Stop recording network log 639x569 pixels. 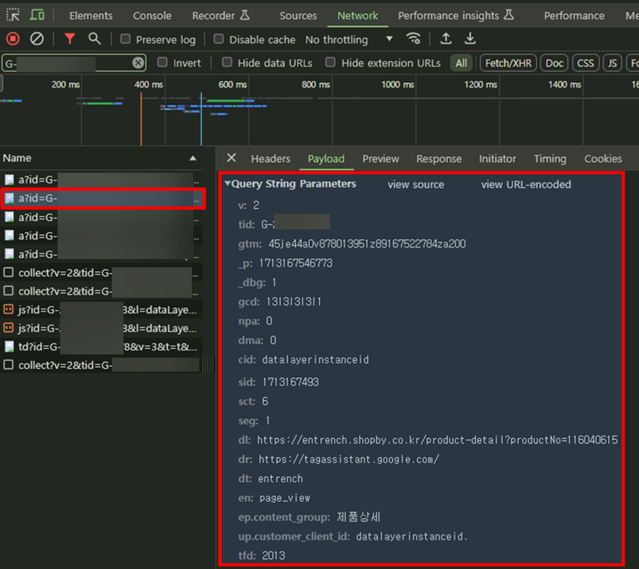12,39
